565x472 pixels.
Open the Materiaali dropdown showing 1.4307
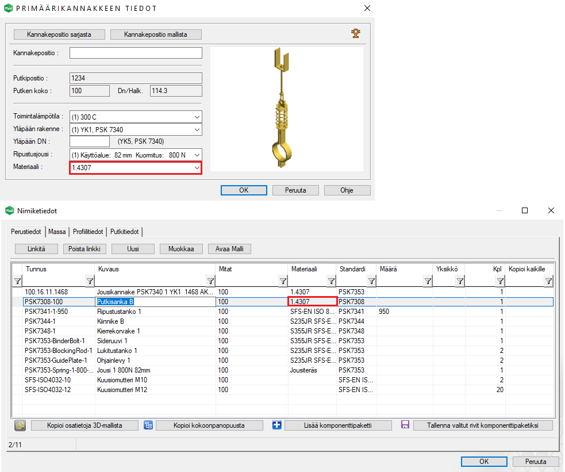tap(197, 167)
